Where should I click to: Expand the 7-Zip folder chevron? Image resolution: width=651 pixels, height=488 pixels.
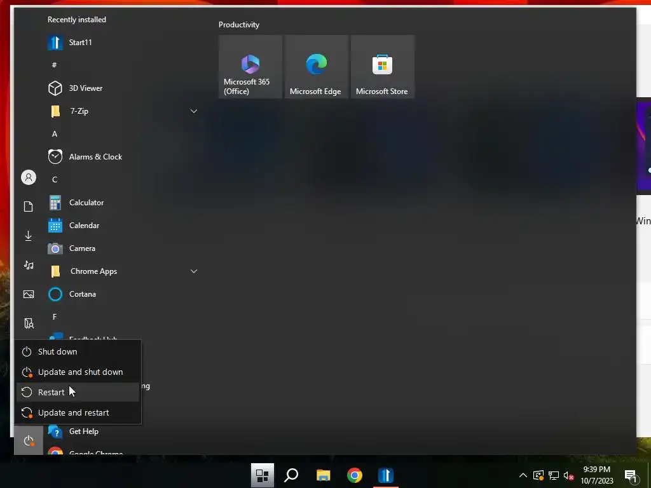pos(193,111)
